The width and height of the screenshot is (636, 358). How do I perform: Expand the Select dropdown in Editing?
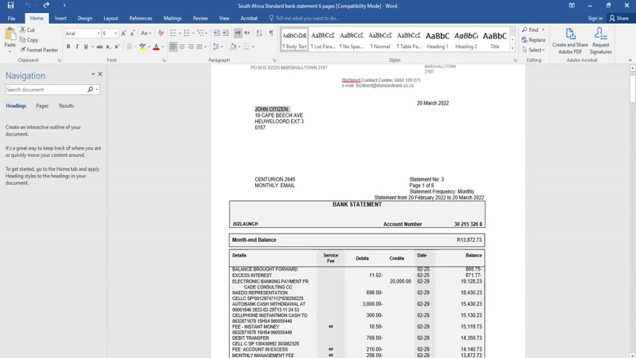tap(535, 50)
